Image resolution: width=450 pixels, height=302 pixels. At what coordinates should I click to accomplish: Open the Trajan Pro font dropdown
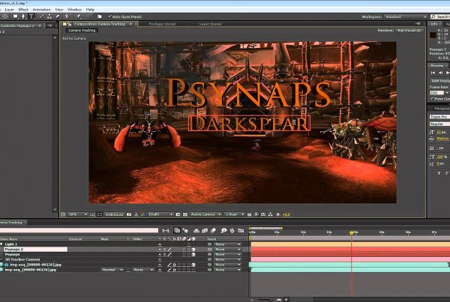click(439, 117)
